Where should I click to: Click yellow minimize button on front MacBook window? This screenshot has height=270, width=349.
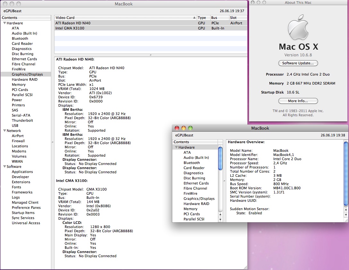(x=184, y=128)
